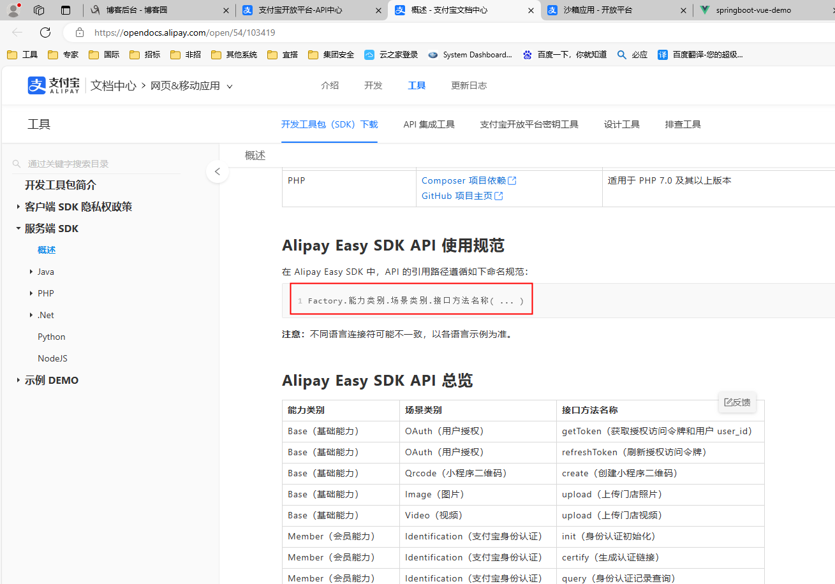Open the Python sidebar item
Viewport: 835px width, 584px height.
52,337
